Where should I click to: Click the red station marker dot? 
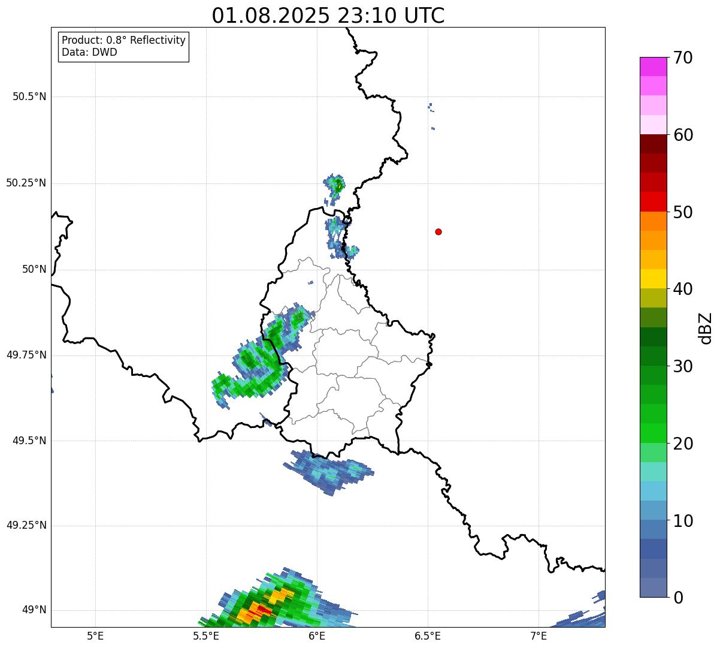(438, 232)
